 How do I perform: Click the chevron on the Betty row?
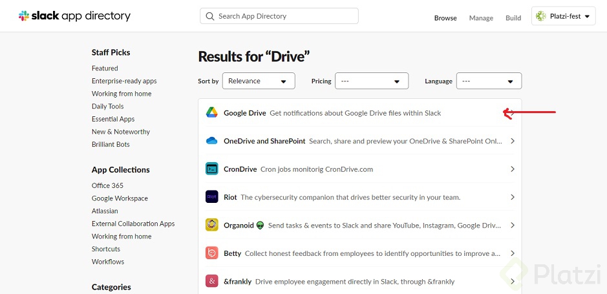pyautogui.click(x=513, y=253)
